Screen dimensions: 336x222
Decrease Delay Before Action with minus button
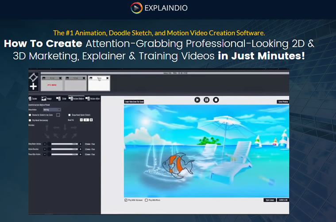[x=45, y=144]
